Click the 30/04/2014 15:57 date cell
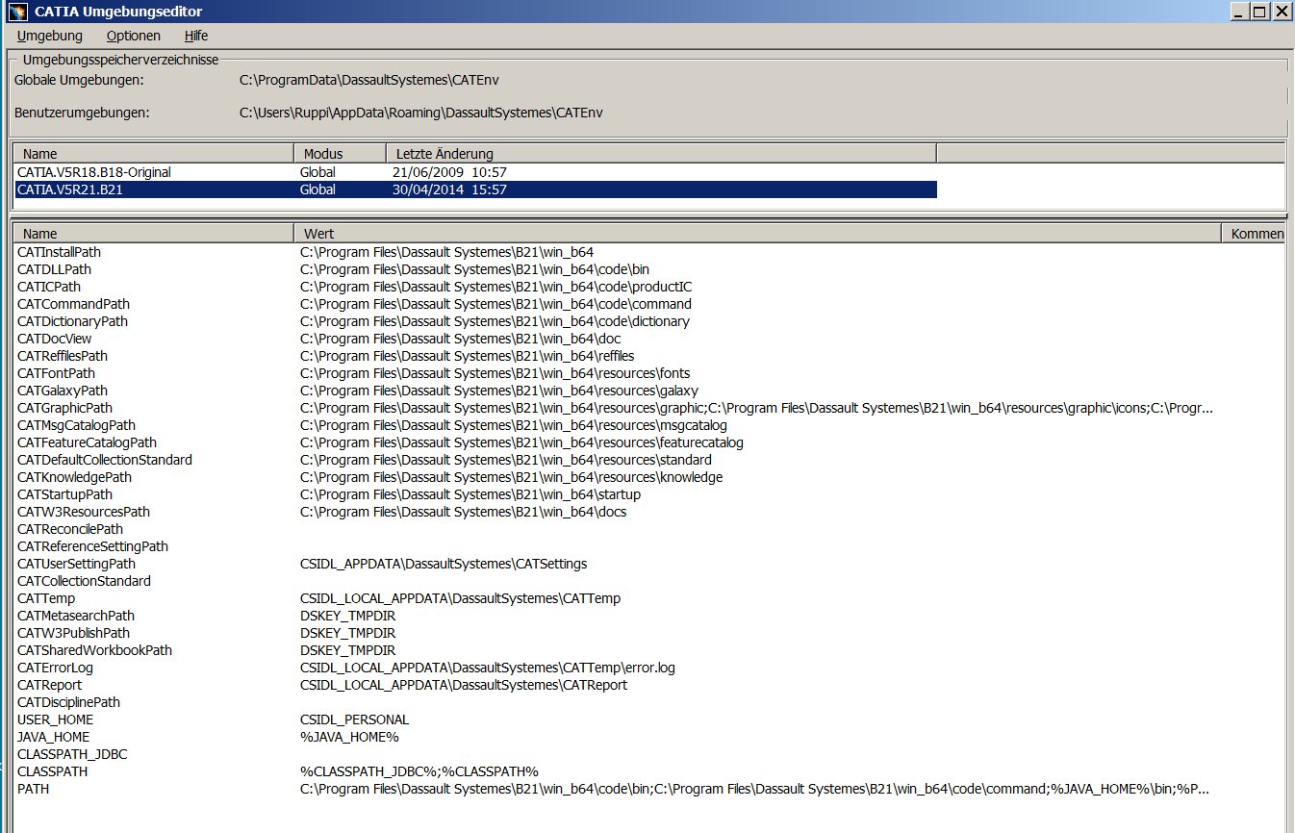Viewport: 1295px width, 833px height. [449, 189]
